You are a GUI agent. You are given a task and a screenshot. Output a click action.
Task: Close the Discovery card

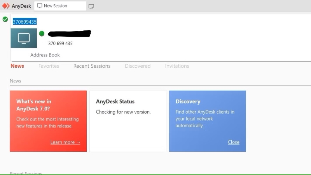tap(234, 142)
